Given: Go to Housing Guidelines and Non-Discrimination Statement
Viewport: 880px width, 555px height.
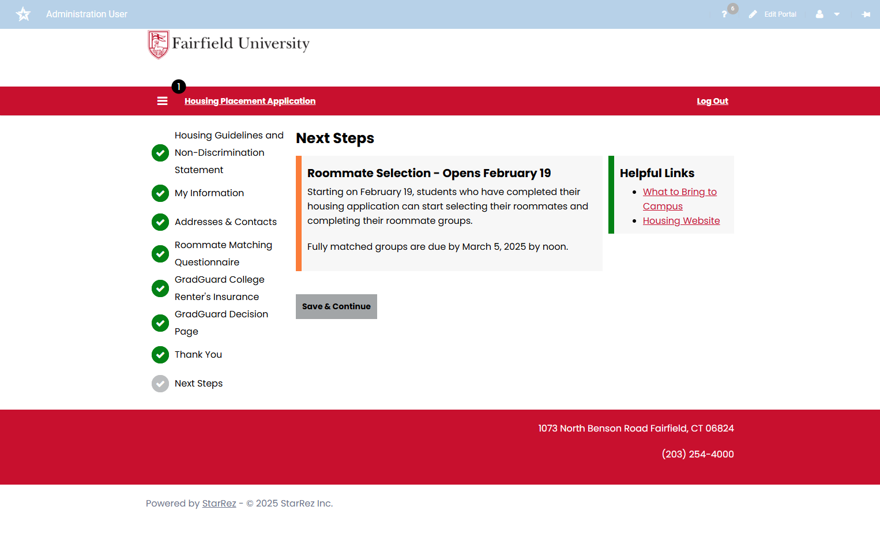Looking at the screenshot, I should tap(229, 153).
